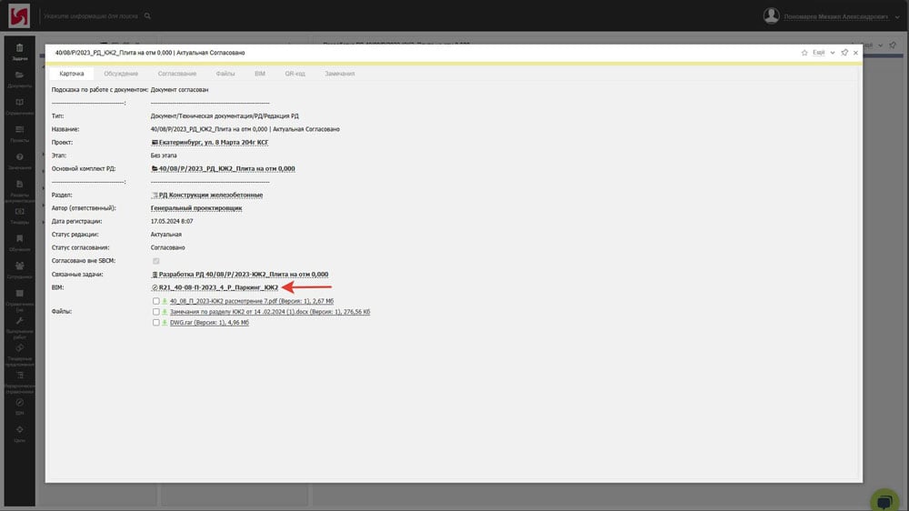Open the QR-код tab
Image resolution: width=909 pixels, height=511 pixels.
tap(295, 73)
